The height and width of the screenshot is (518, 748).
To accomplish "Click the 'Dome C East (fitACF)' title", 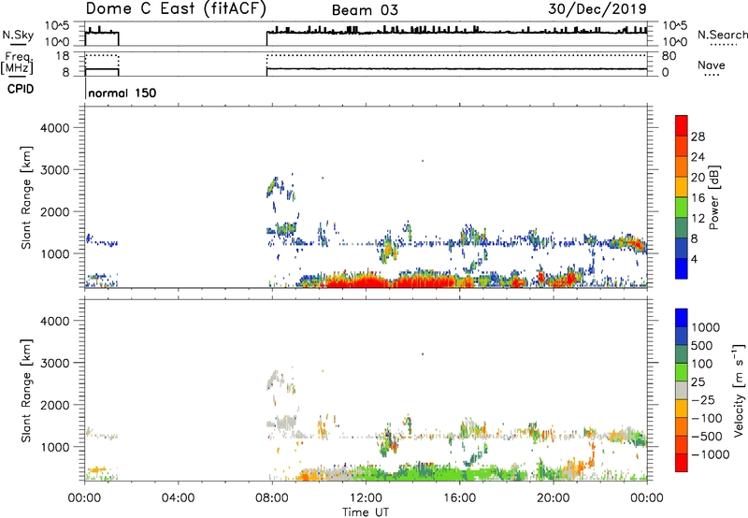I will [176, 9].
